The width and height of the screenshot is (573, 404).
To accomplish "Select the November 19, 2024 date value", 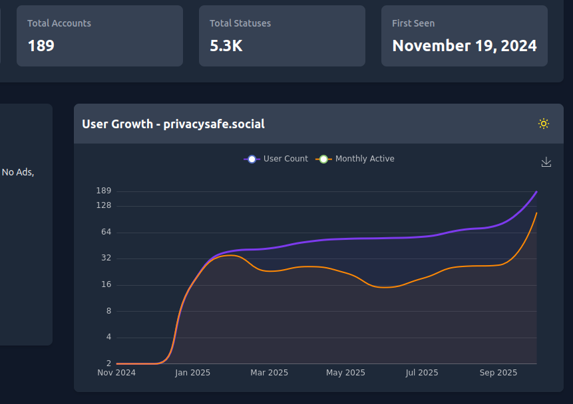I will [x=464, y=46].
